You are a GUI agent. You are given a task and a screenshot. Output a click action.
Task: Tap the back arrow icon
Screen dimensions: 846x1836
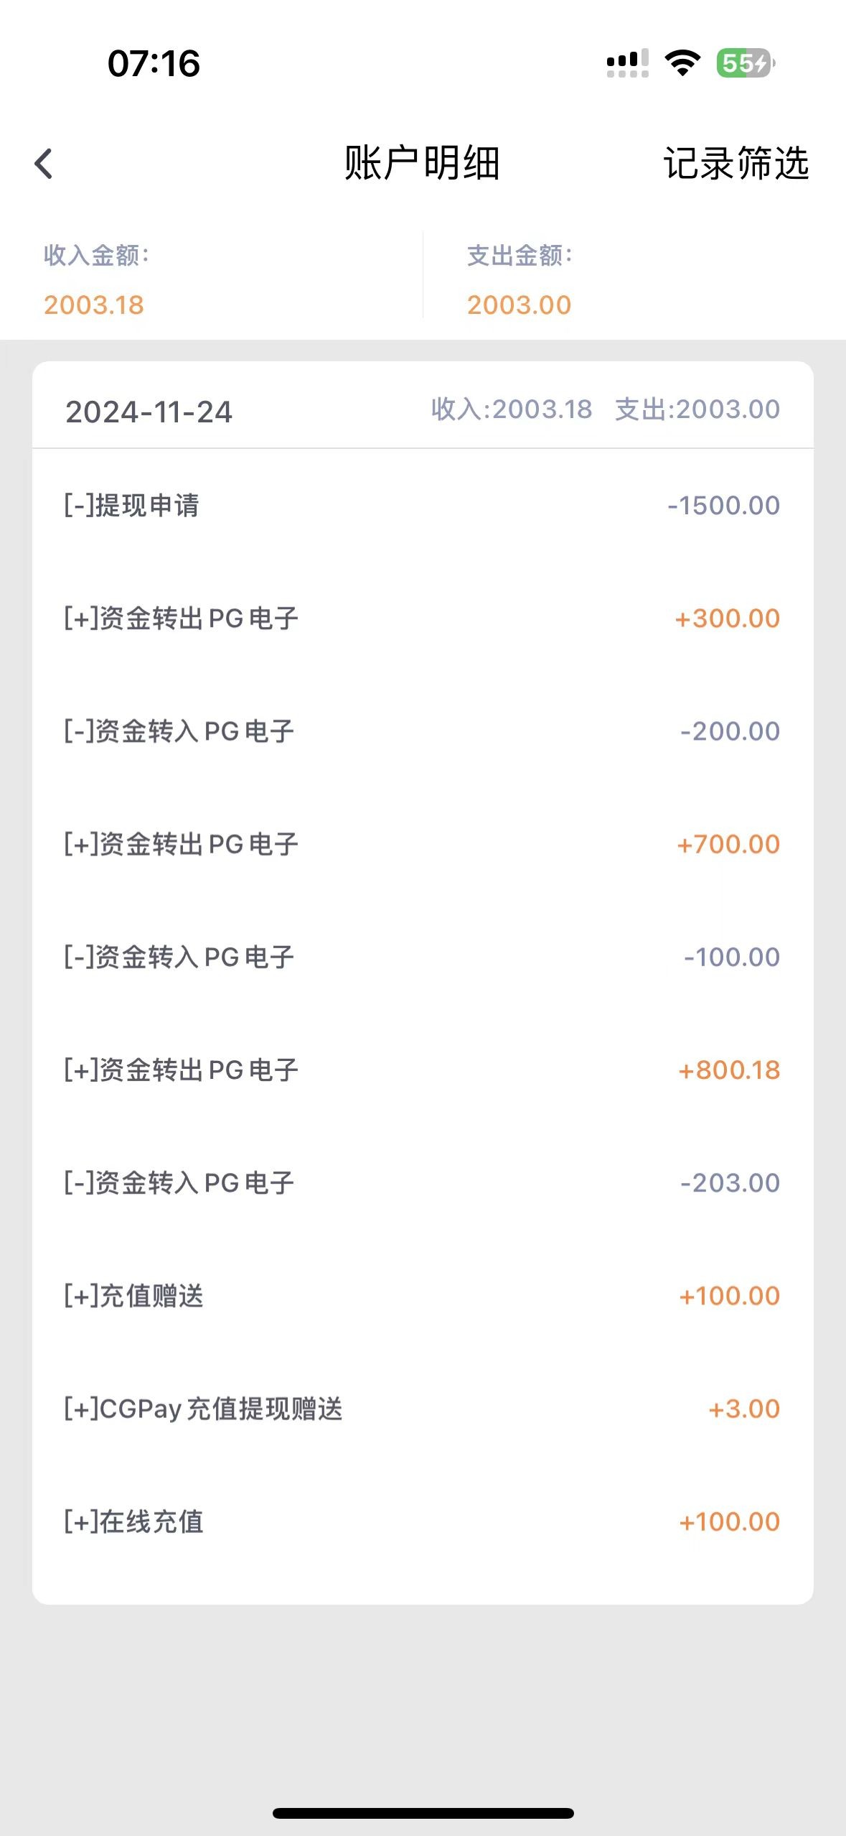44,164
